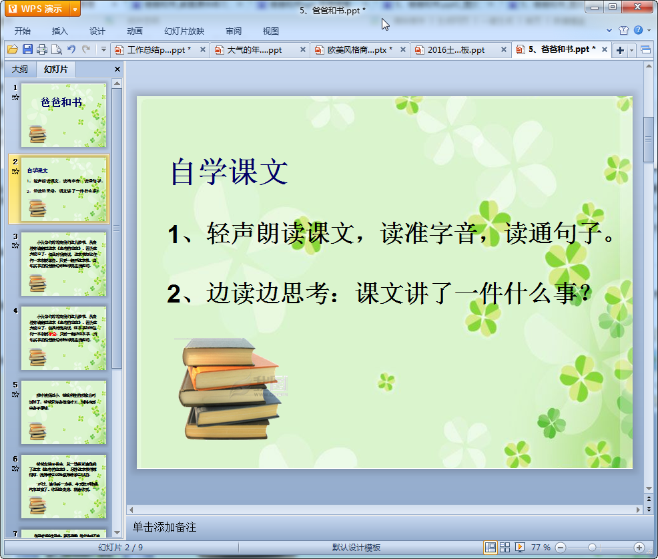Add a new document tab with plus

tap(620, 50)
